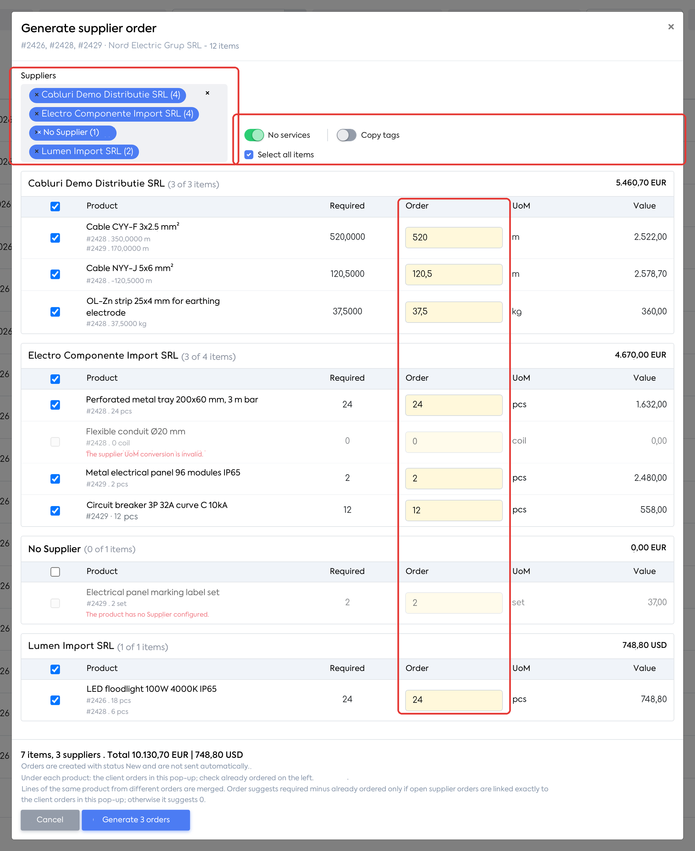This screenshot has height=851, width=695.
Task: Select the 4.670,00 EUR supplier total
Action: pos(640,355)
